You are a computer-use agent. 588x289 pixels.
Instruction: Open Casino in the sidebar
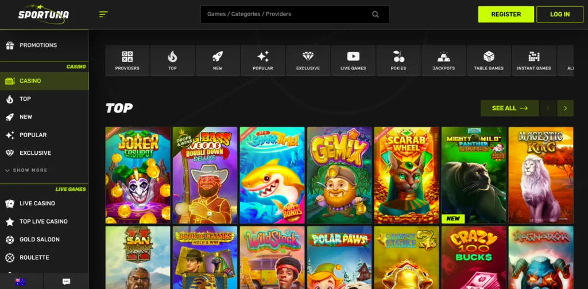tap(44, 81)
